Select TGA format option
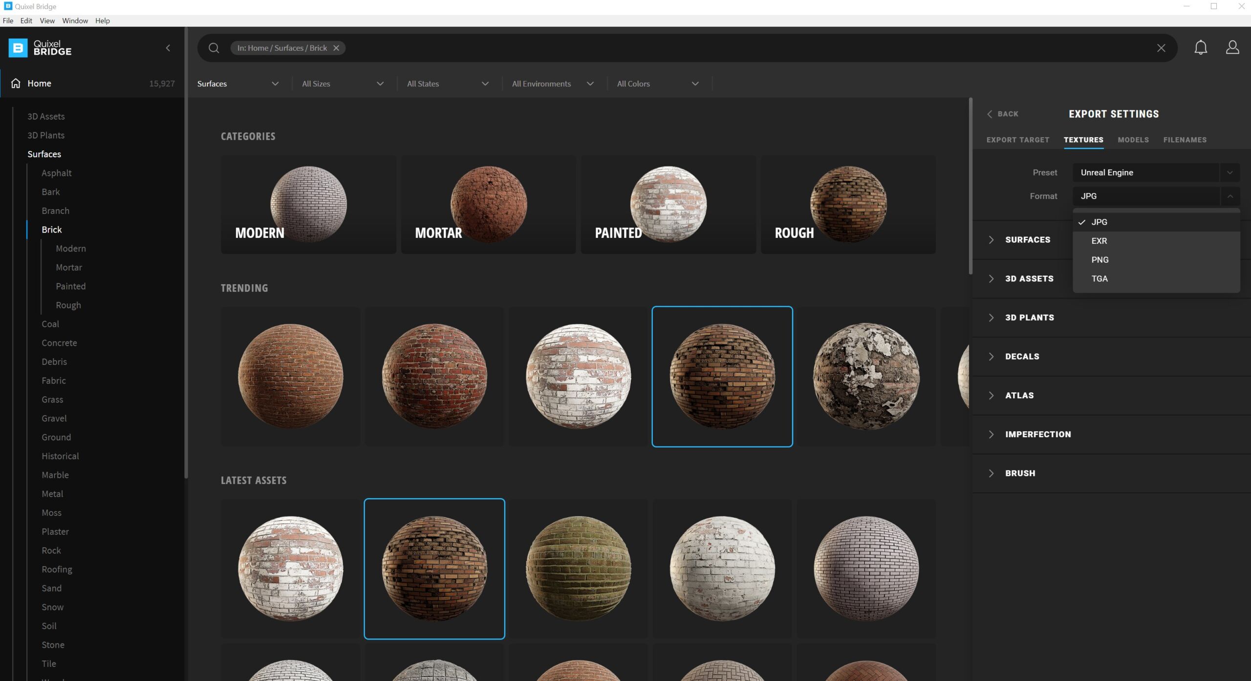Viewport: 1251px width, 681px height. (1156, 279)
